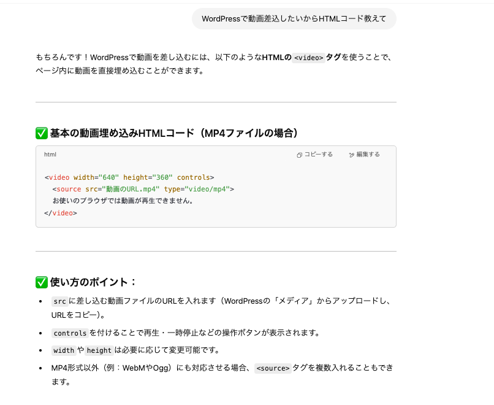Click the <video> inline code in the intro paragraph
The width and height of the screenshot is (494, 405).
pos(308,58)
